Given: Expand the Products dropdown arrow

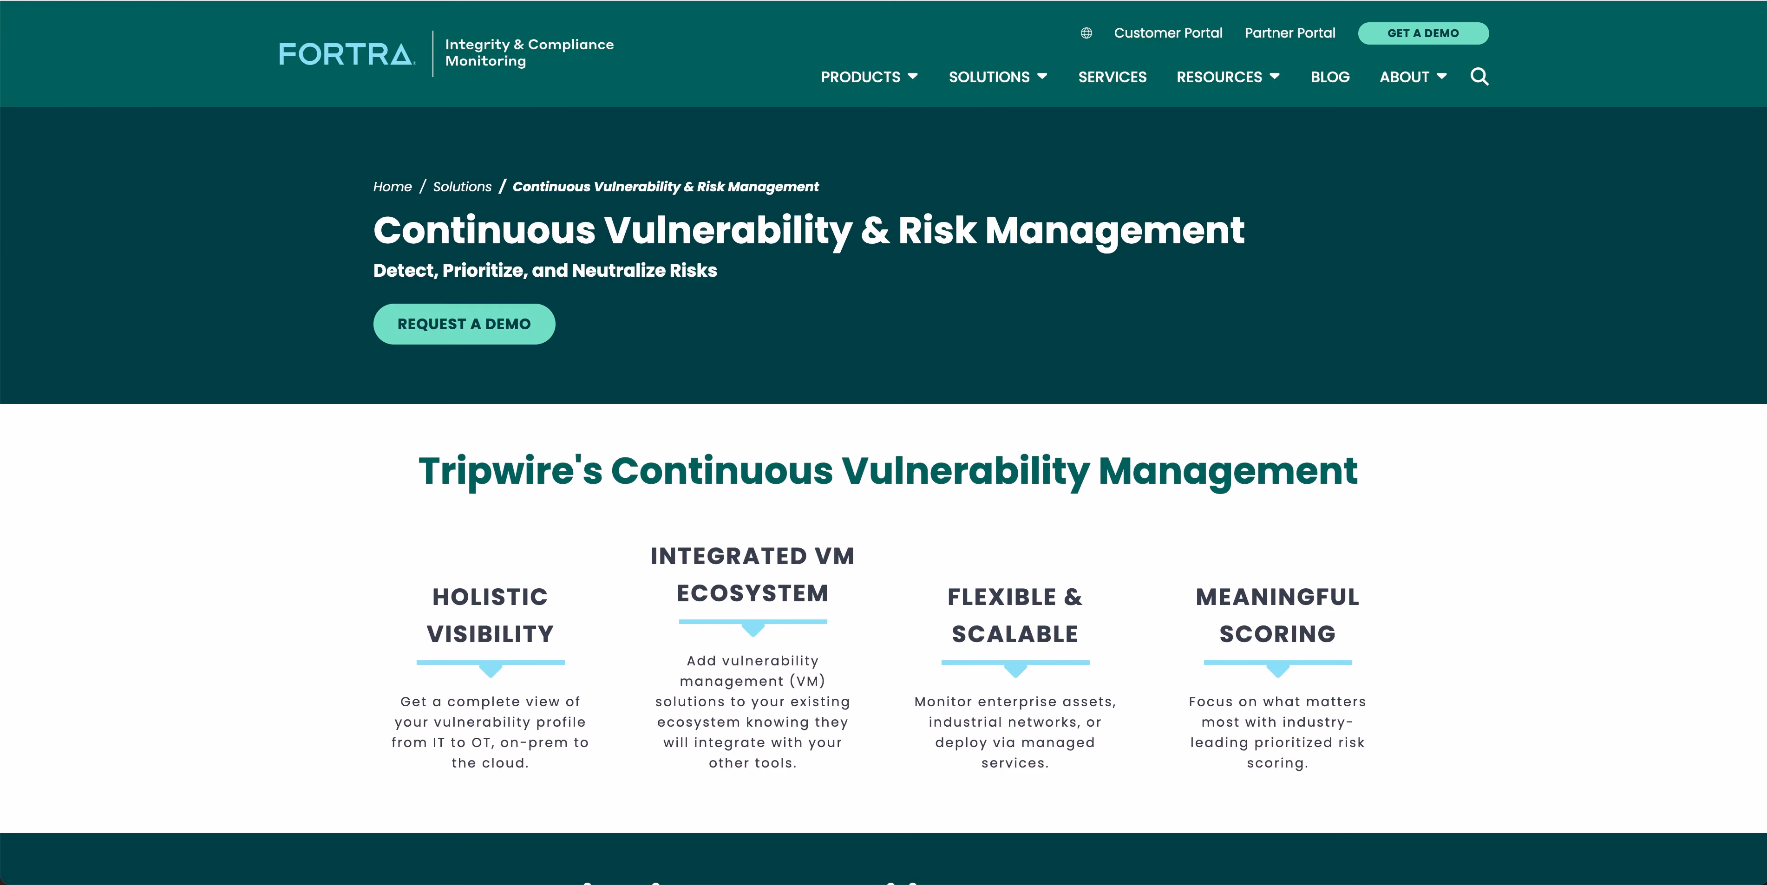Looking at the screenshot, I should click(912, 76).
